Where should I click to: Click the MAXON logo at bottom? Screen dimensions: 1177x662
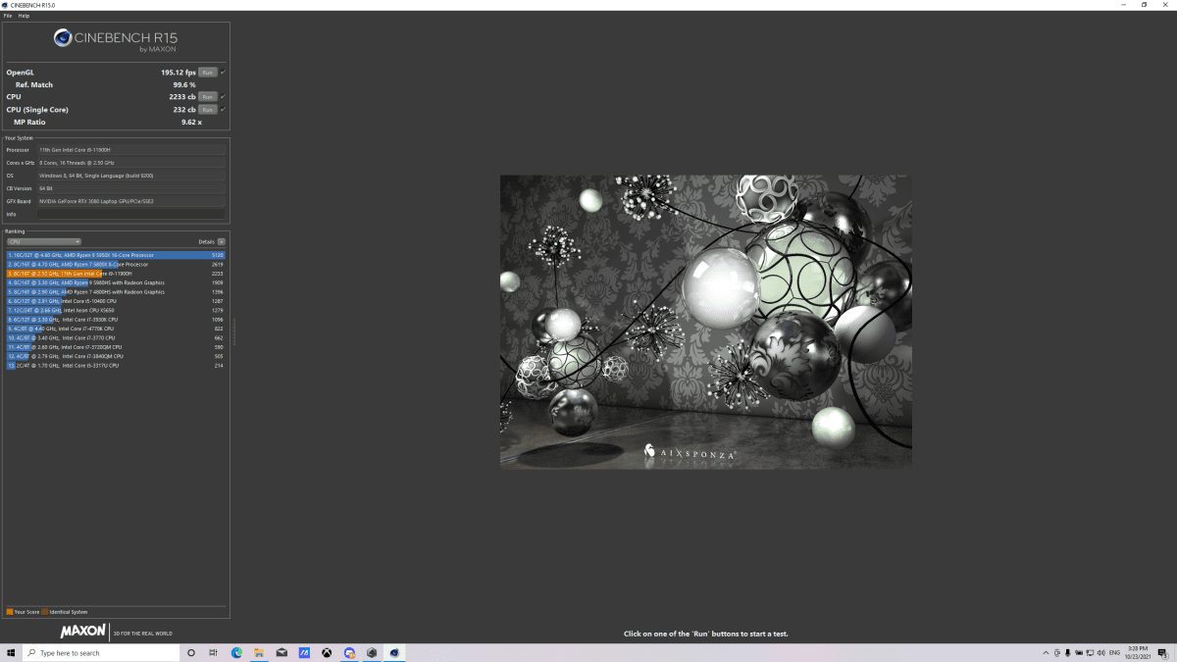coord(83,633)
